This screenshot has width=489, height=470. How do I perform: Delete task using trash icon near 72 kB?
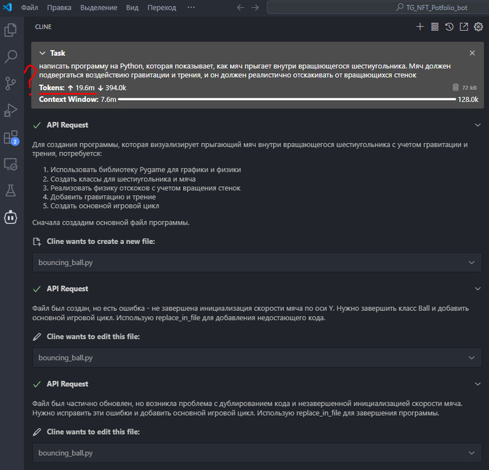coord(455,88)
